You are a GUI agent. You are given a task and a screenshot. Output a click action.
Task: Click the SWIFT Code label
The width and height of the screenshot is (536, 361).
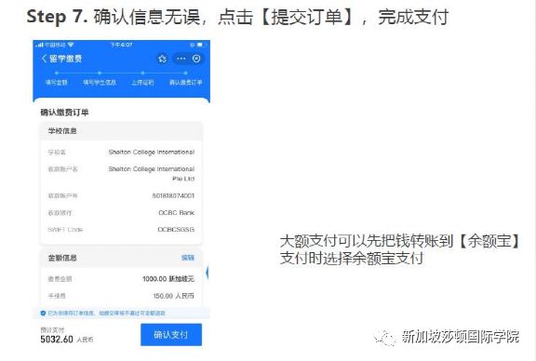65,230
